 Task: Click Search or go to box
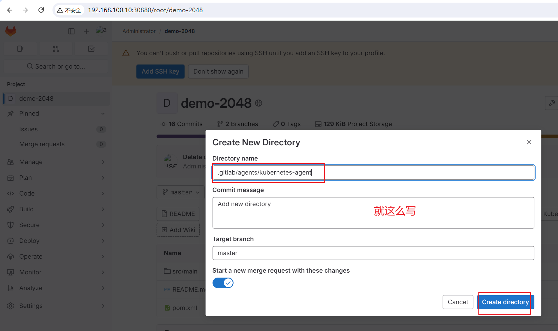(x=56, y=67)
